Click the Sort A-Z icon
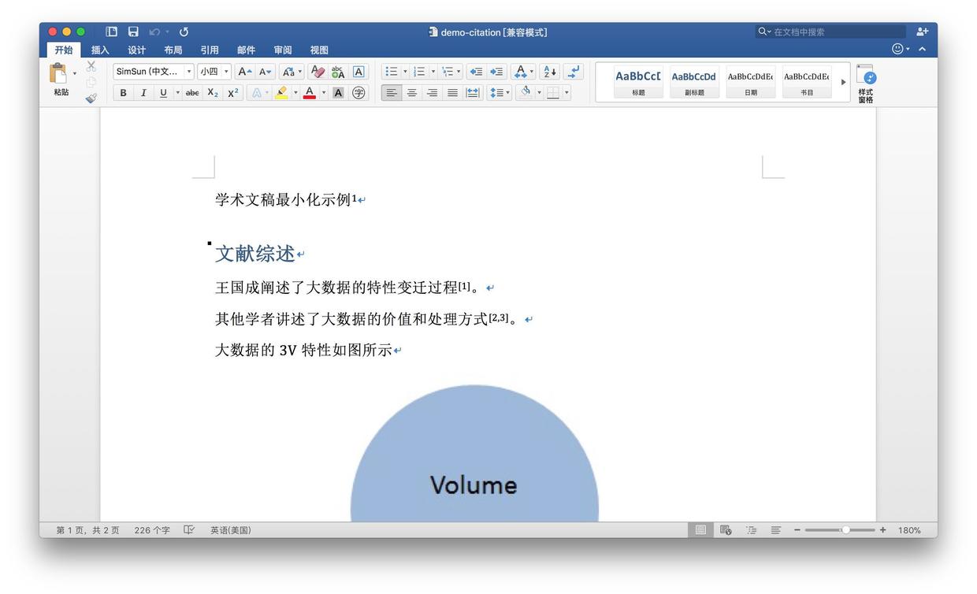Screen dimensions: 977x594 click(x=550, y=72)
